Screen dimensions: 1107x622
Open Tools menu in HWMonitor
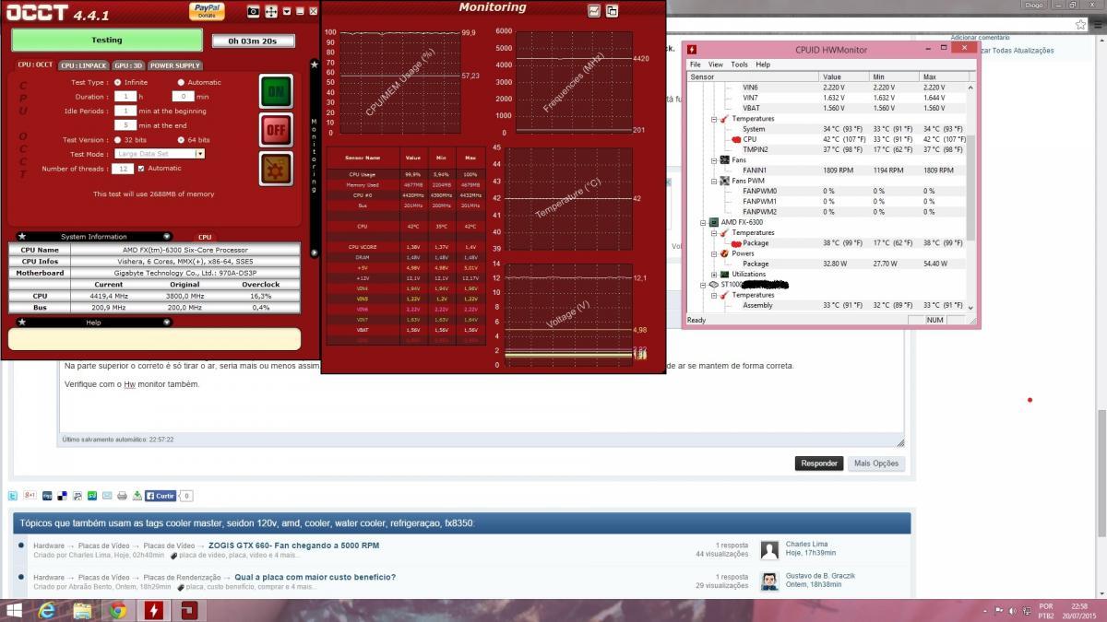[740, 65]
